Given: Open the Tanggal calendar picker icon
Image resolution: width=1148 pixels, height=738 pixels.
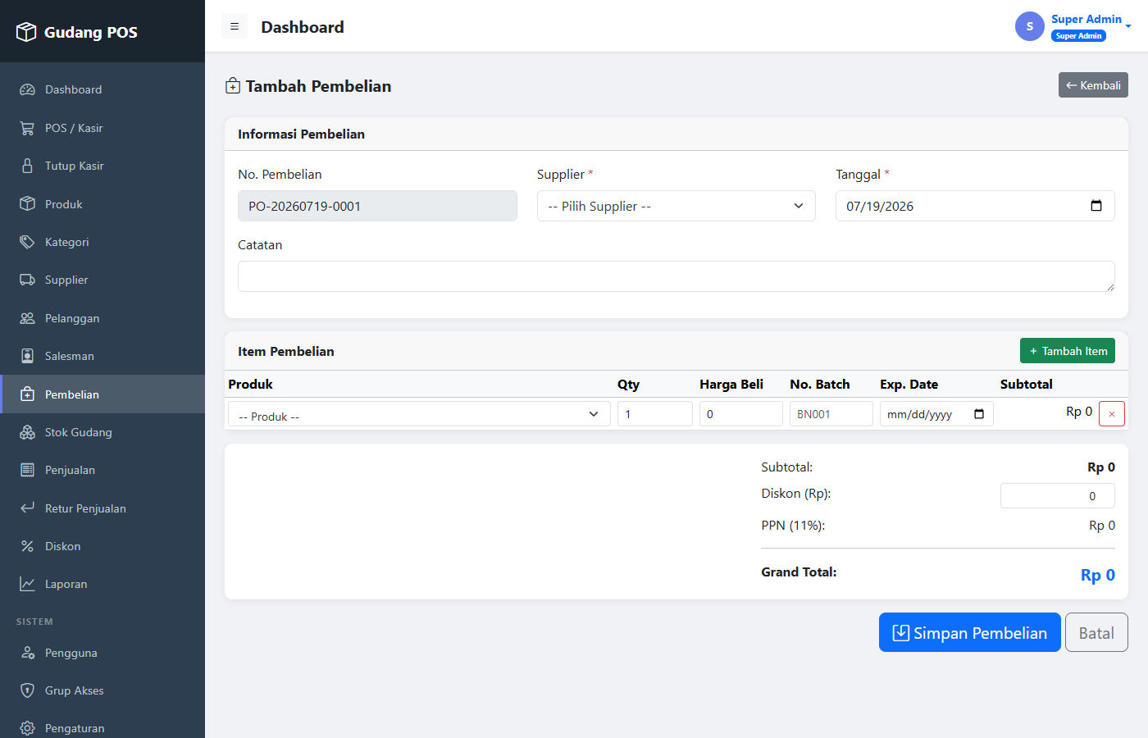Looking at the screenshot, I should pyautogui.click(x=1096, y=206).
